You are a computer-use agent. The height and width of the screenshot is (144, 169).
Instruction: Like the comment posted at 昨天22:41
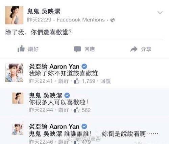coord(64,81)
